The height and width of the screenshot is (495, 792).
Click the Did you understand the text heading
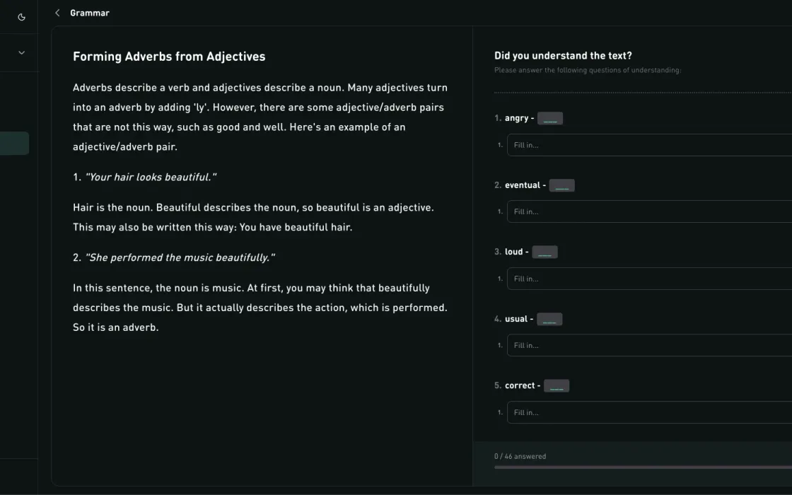pos(563,56)
